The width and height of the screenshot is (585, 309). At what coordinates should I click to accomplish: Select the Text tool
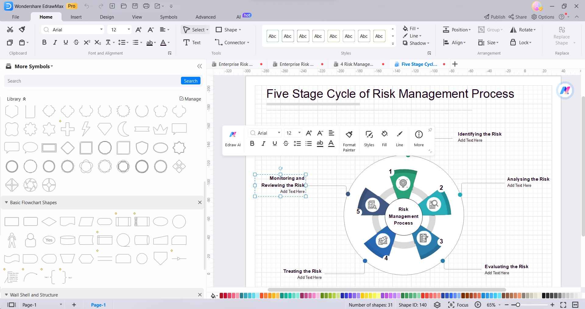point(192,43)
